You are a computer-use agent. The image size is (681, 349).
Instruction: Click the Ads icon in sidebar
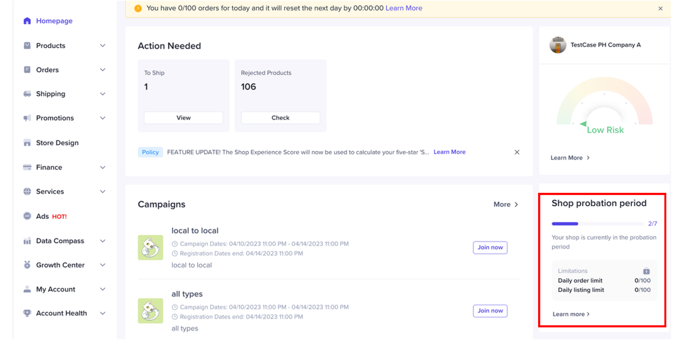click(x=27, y=217)
